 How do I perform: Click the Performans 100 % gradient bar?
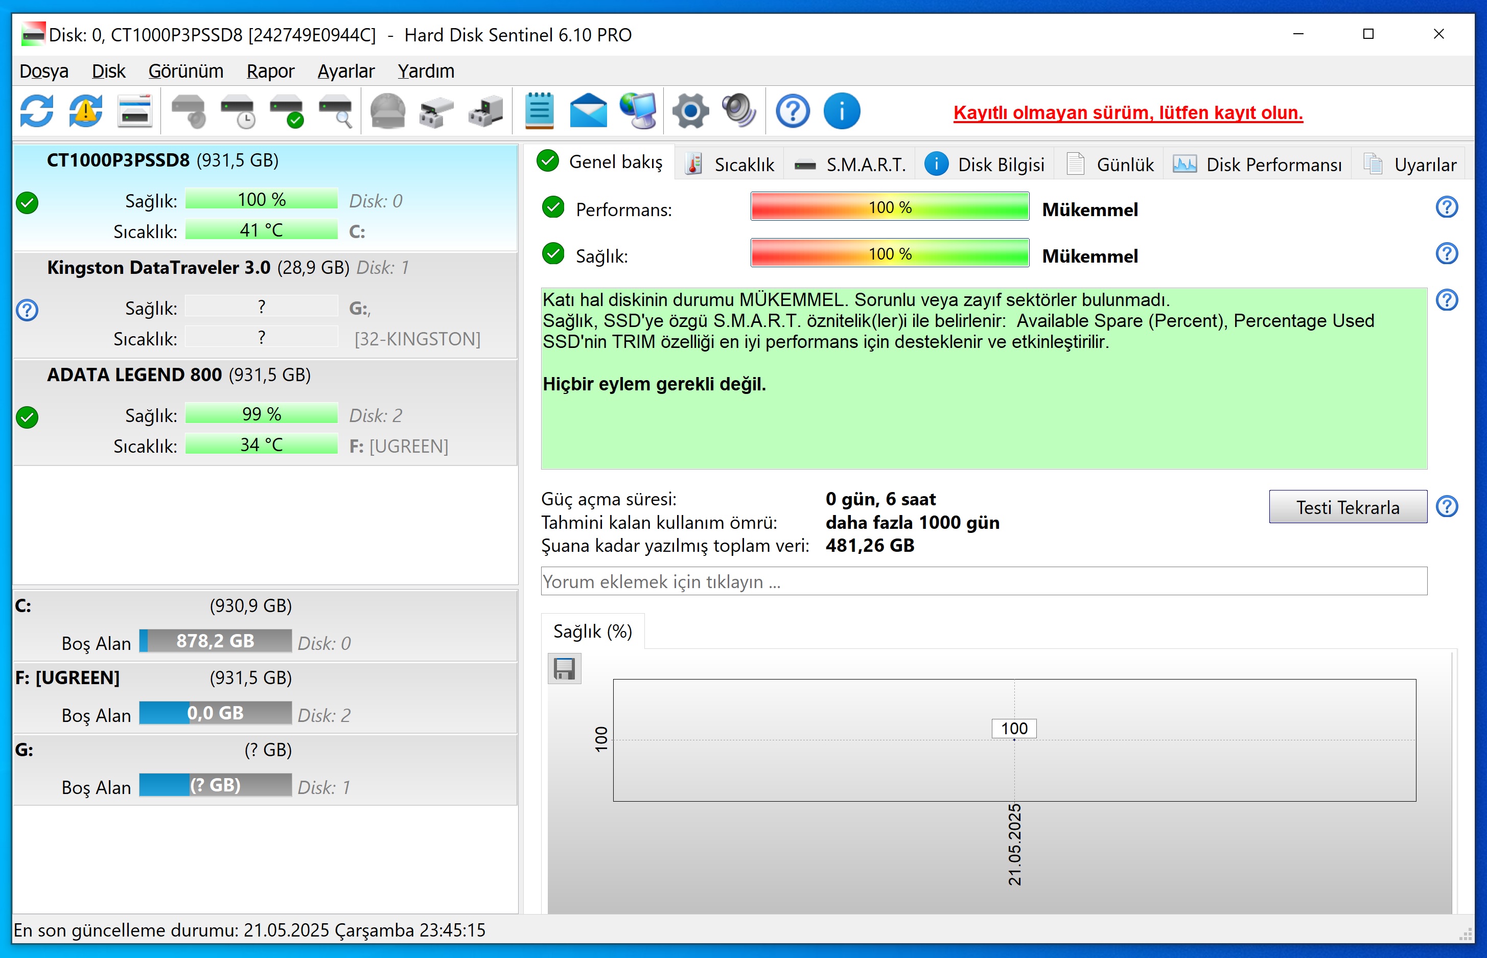[x=890, y=207]
